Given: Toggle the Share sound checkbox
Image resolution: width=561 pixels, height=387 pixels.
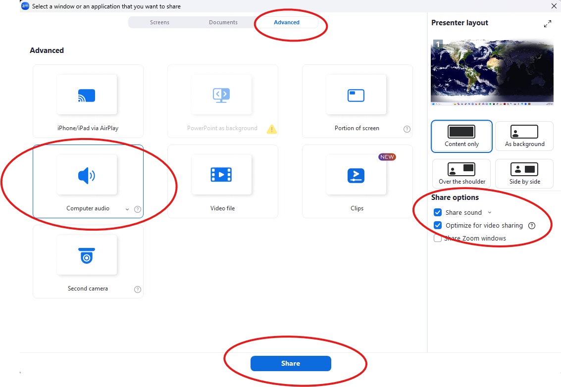Looking at the screenshot, I should [x=438, y=212].
